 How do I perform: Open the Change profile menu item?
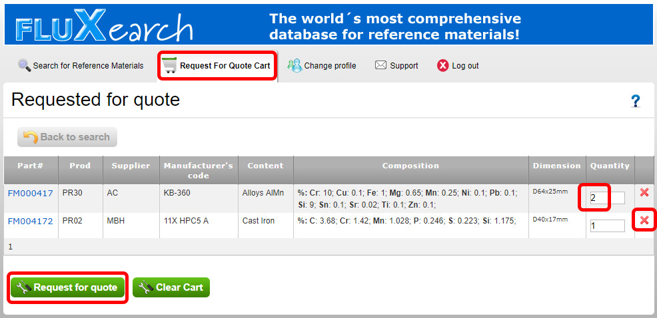[x=322, y=66]
